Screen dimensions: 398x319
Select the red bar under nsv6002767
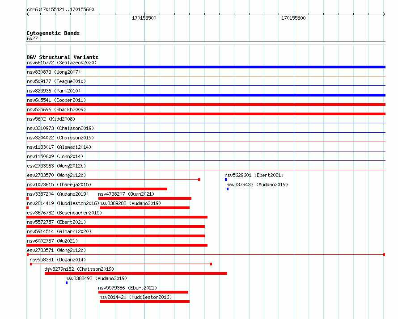117,245
